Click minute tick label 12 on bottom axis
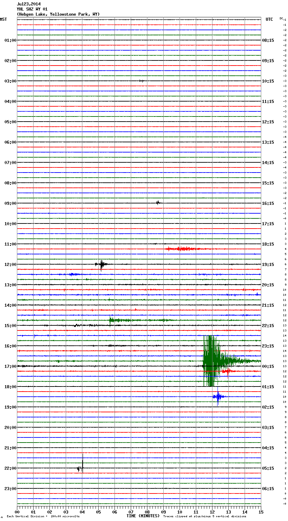This screenshot has height=521, width=288. (x=212, y=512)
